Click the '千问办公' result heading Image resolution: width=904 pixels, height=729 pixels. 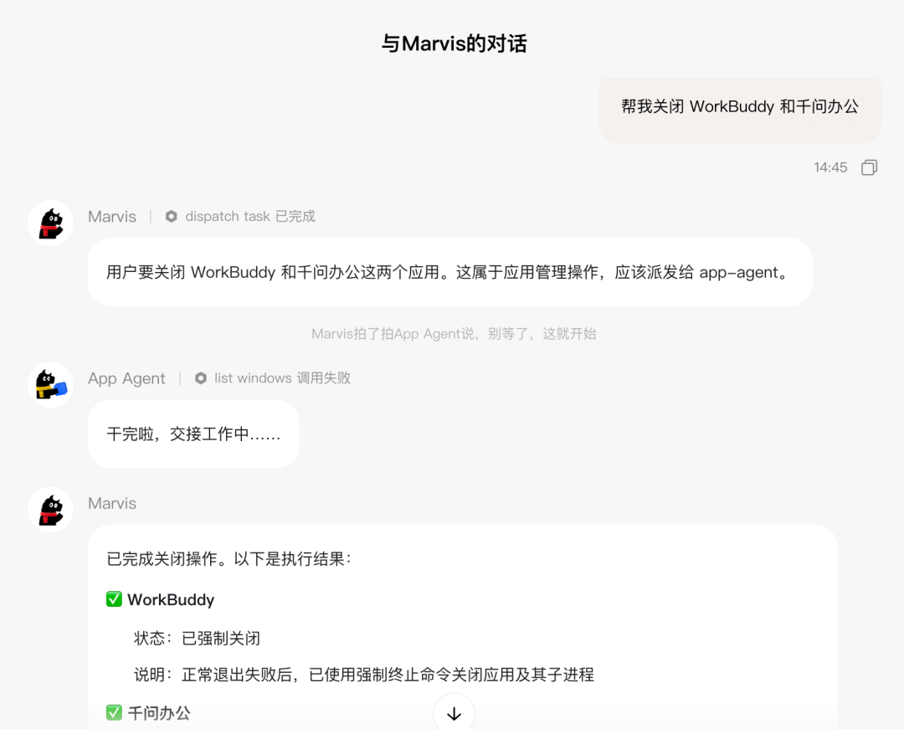(159, 713)
